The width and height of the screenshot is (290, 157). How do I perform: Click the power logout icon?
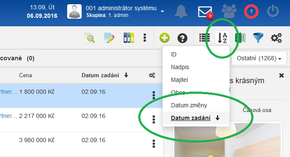[273, 11]
